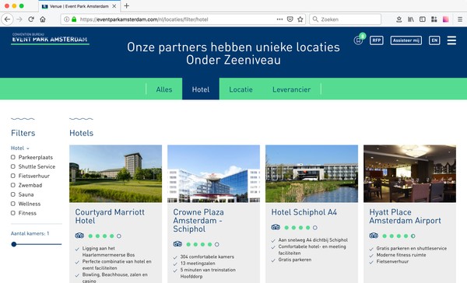Open the downloads toolbar icon
Image resolution: width=467 pixels, height=283 pixels.
click(399, 19)
